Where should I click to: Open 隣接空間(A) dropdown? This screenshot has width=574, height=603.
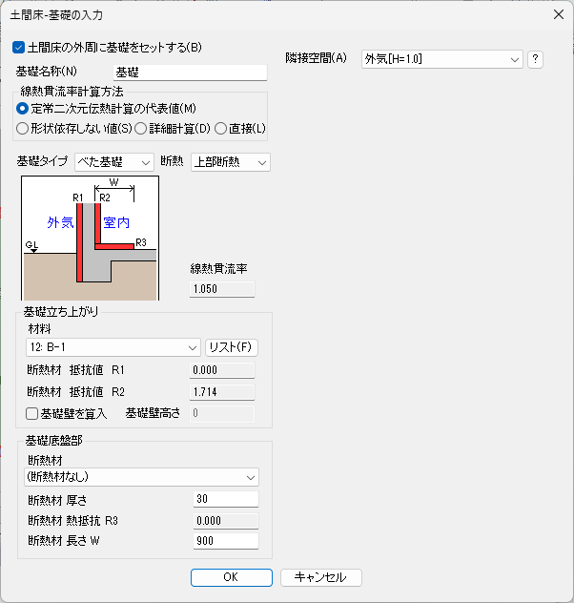point(441,59)
